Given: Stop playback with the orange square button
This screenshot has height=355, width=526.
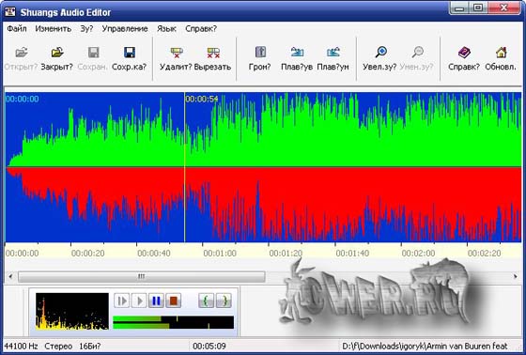Looking at the screenshot, I should [174, 301].
